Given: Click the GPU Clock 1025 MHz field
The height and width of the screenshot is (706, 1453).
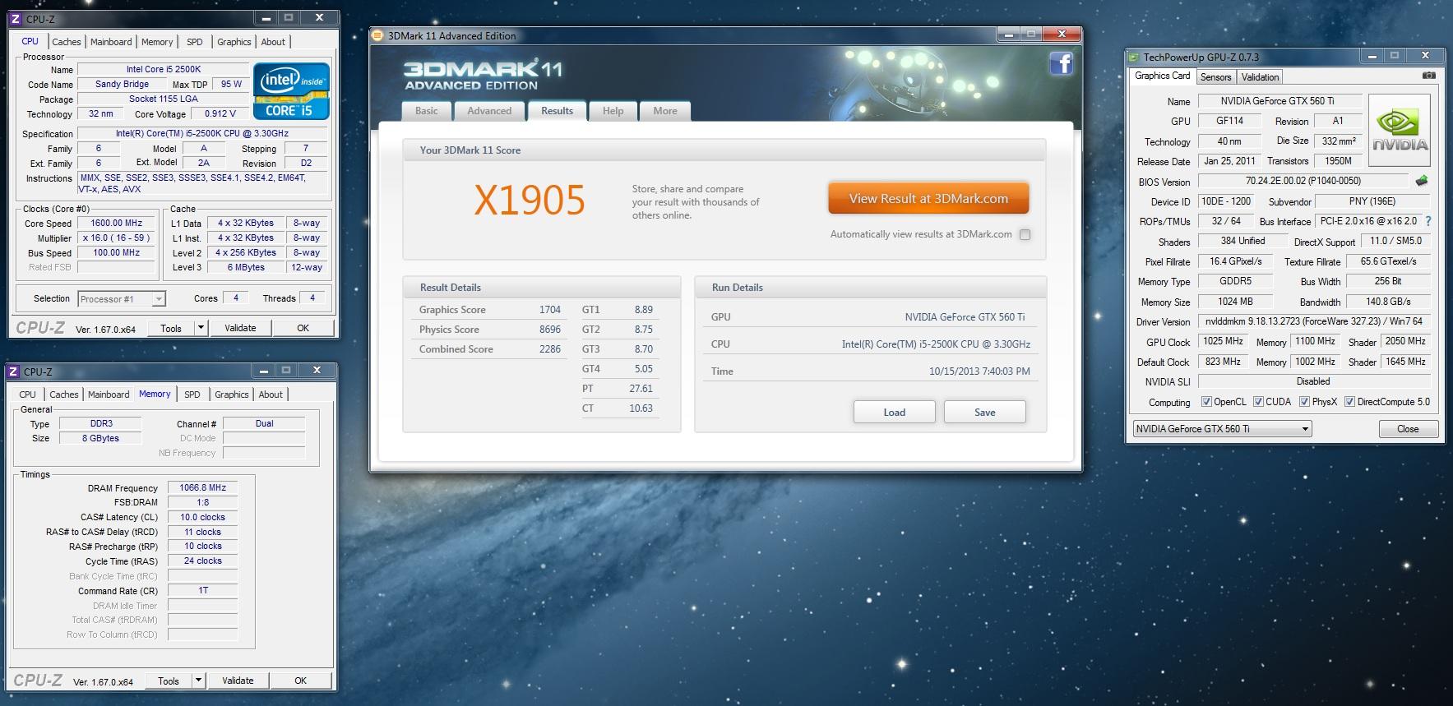Looking at the screenshot, I should [x=1223, y=341].
